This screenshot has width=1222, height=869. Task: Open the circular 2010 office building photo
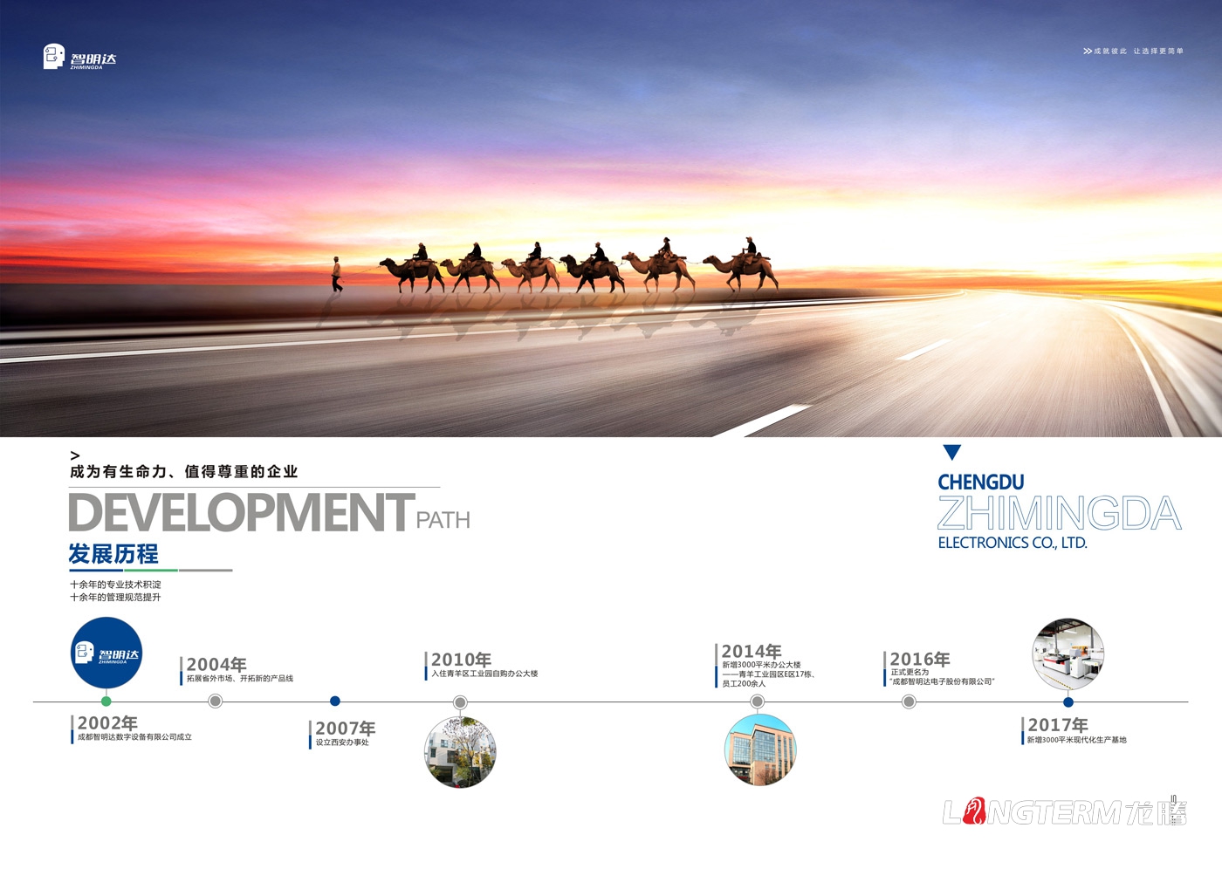coord(460,752)
